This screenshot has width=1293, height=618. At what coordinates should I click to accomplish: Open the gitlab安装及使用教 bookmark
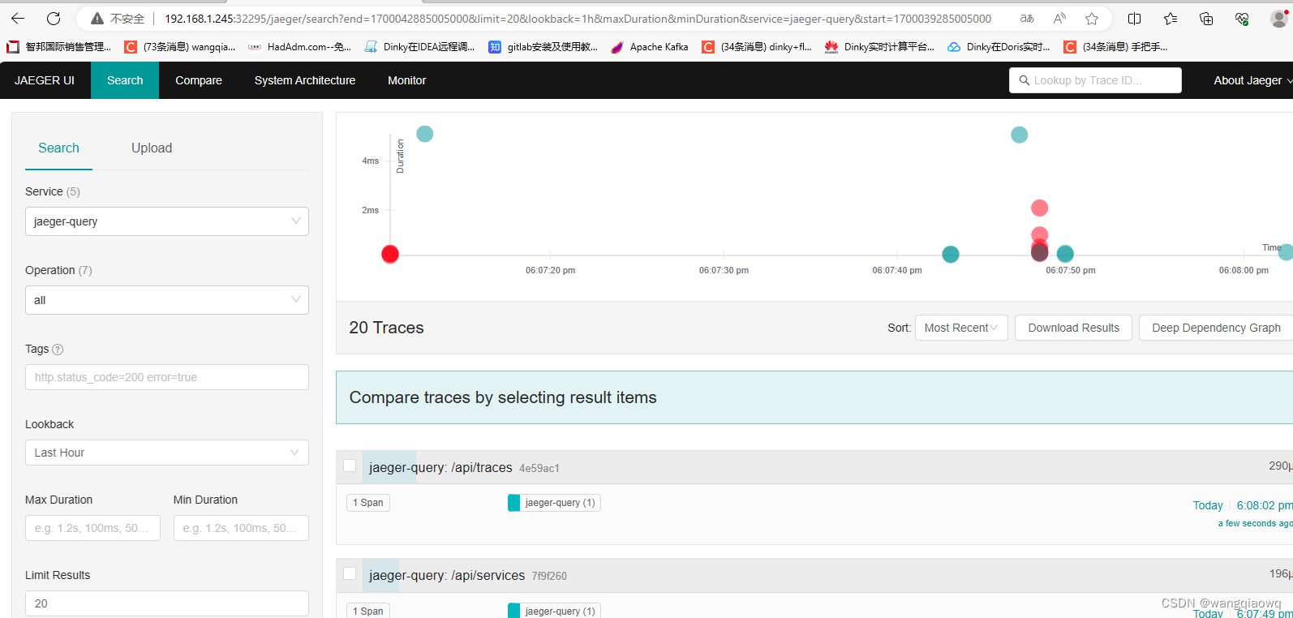point(543,47)
